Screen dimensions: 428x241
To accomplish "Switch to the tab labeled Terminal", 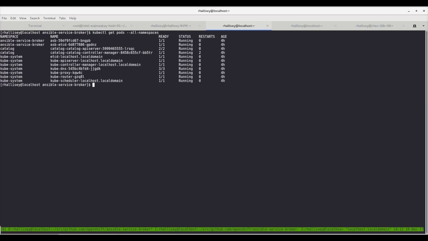I will 35,26.
